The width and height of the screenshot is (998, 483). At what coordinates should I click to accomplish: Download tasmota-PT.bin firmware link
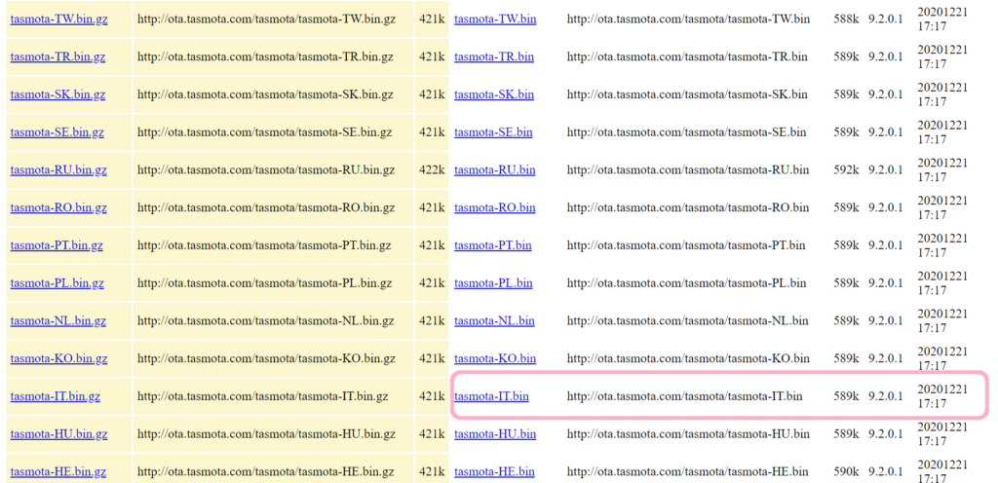(x=492, y=245)
